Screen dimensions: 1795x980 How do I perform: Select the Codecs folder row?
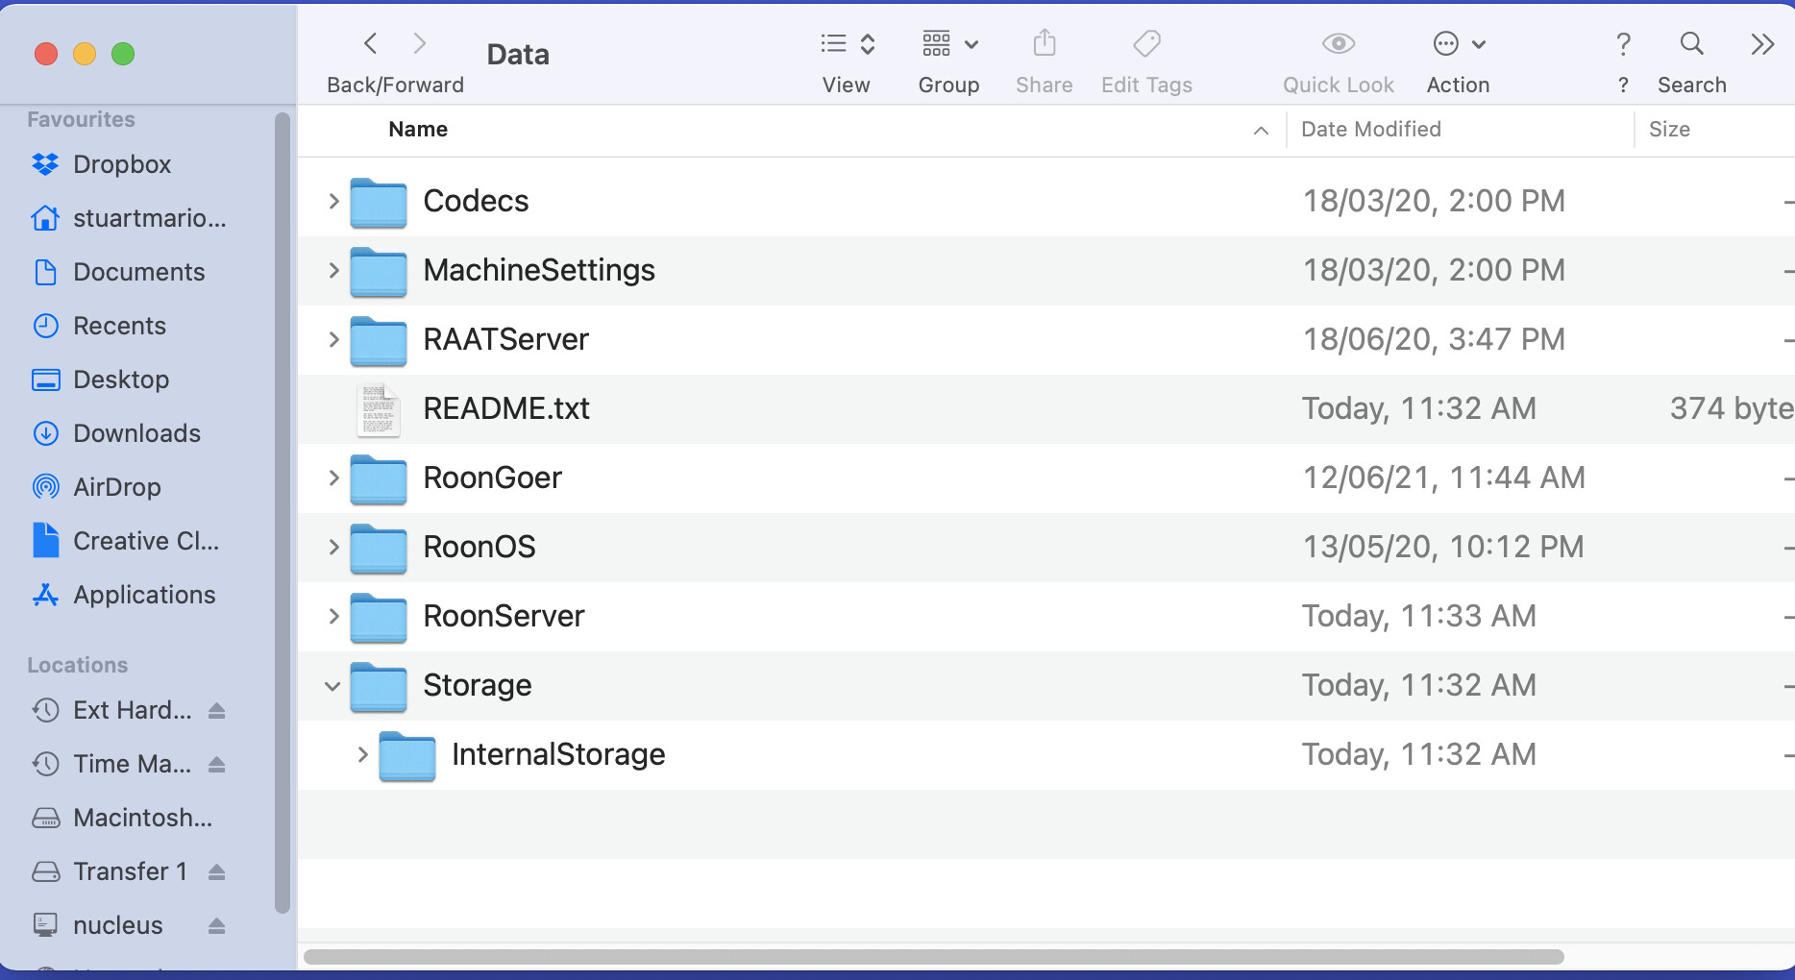point(1046,201)
